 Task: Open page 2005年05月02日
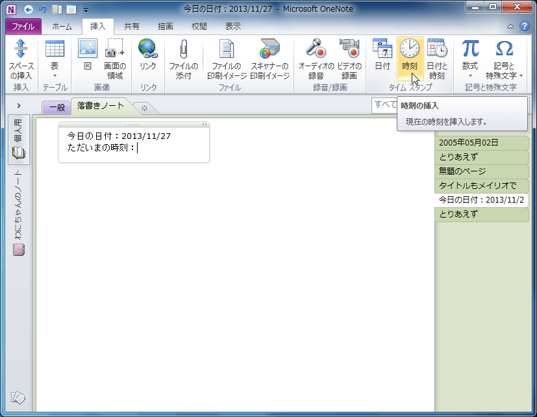pos(482,142)
